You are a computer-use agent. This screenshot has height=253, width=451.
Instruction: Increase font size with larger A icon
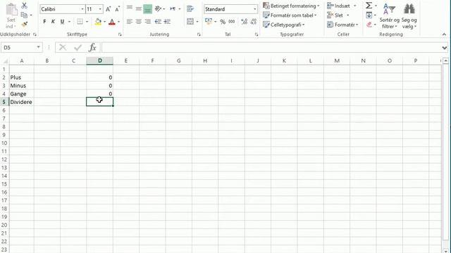click(x=108, y=9)
